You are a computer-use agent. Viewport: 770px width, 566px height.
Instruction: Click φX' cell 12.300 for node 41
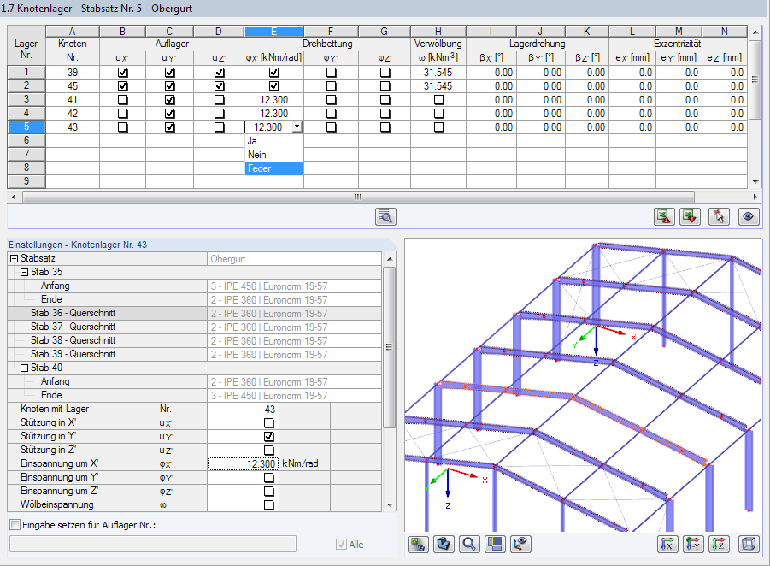[x=273, y=100]
